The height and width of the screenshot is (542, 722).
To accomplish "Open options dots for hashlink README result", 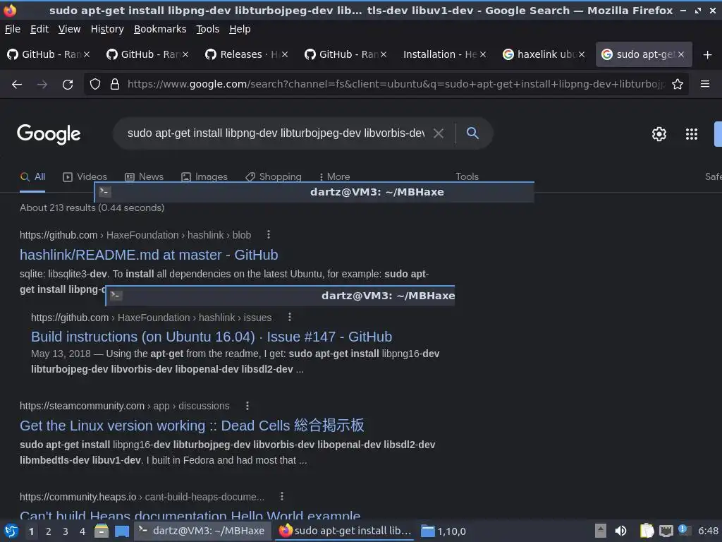I will coord(269,235).
